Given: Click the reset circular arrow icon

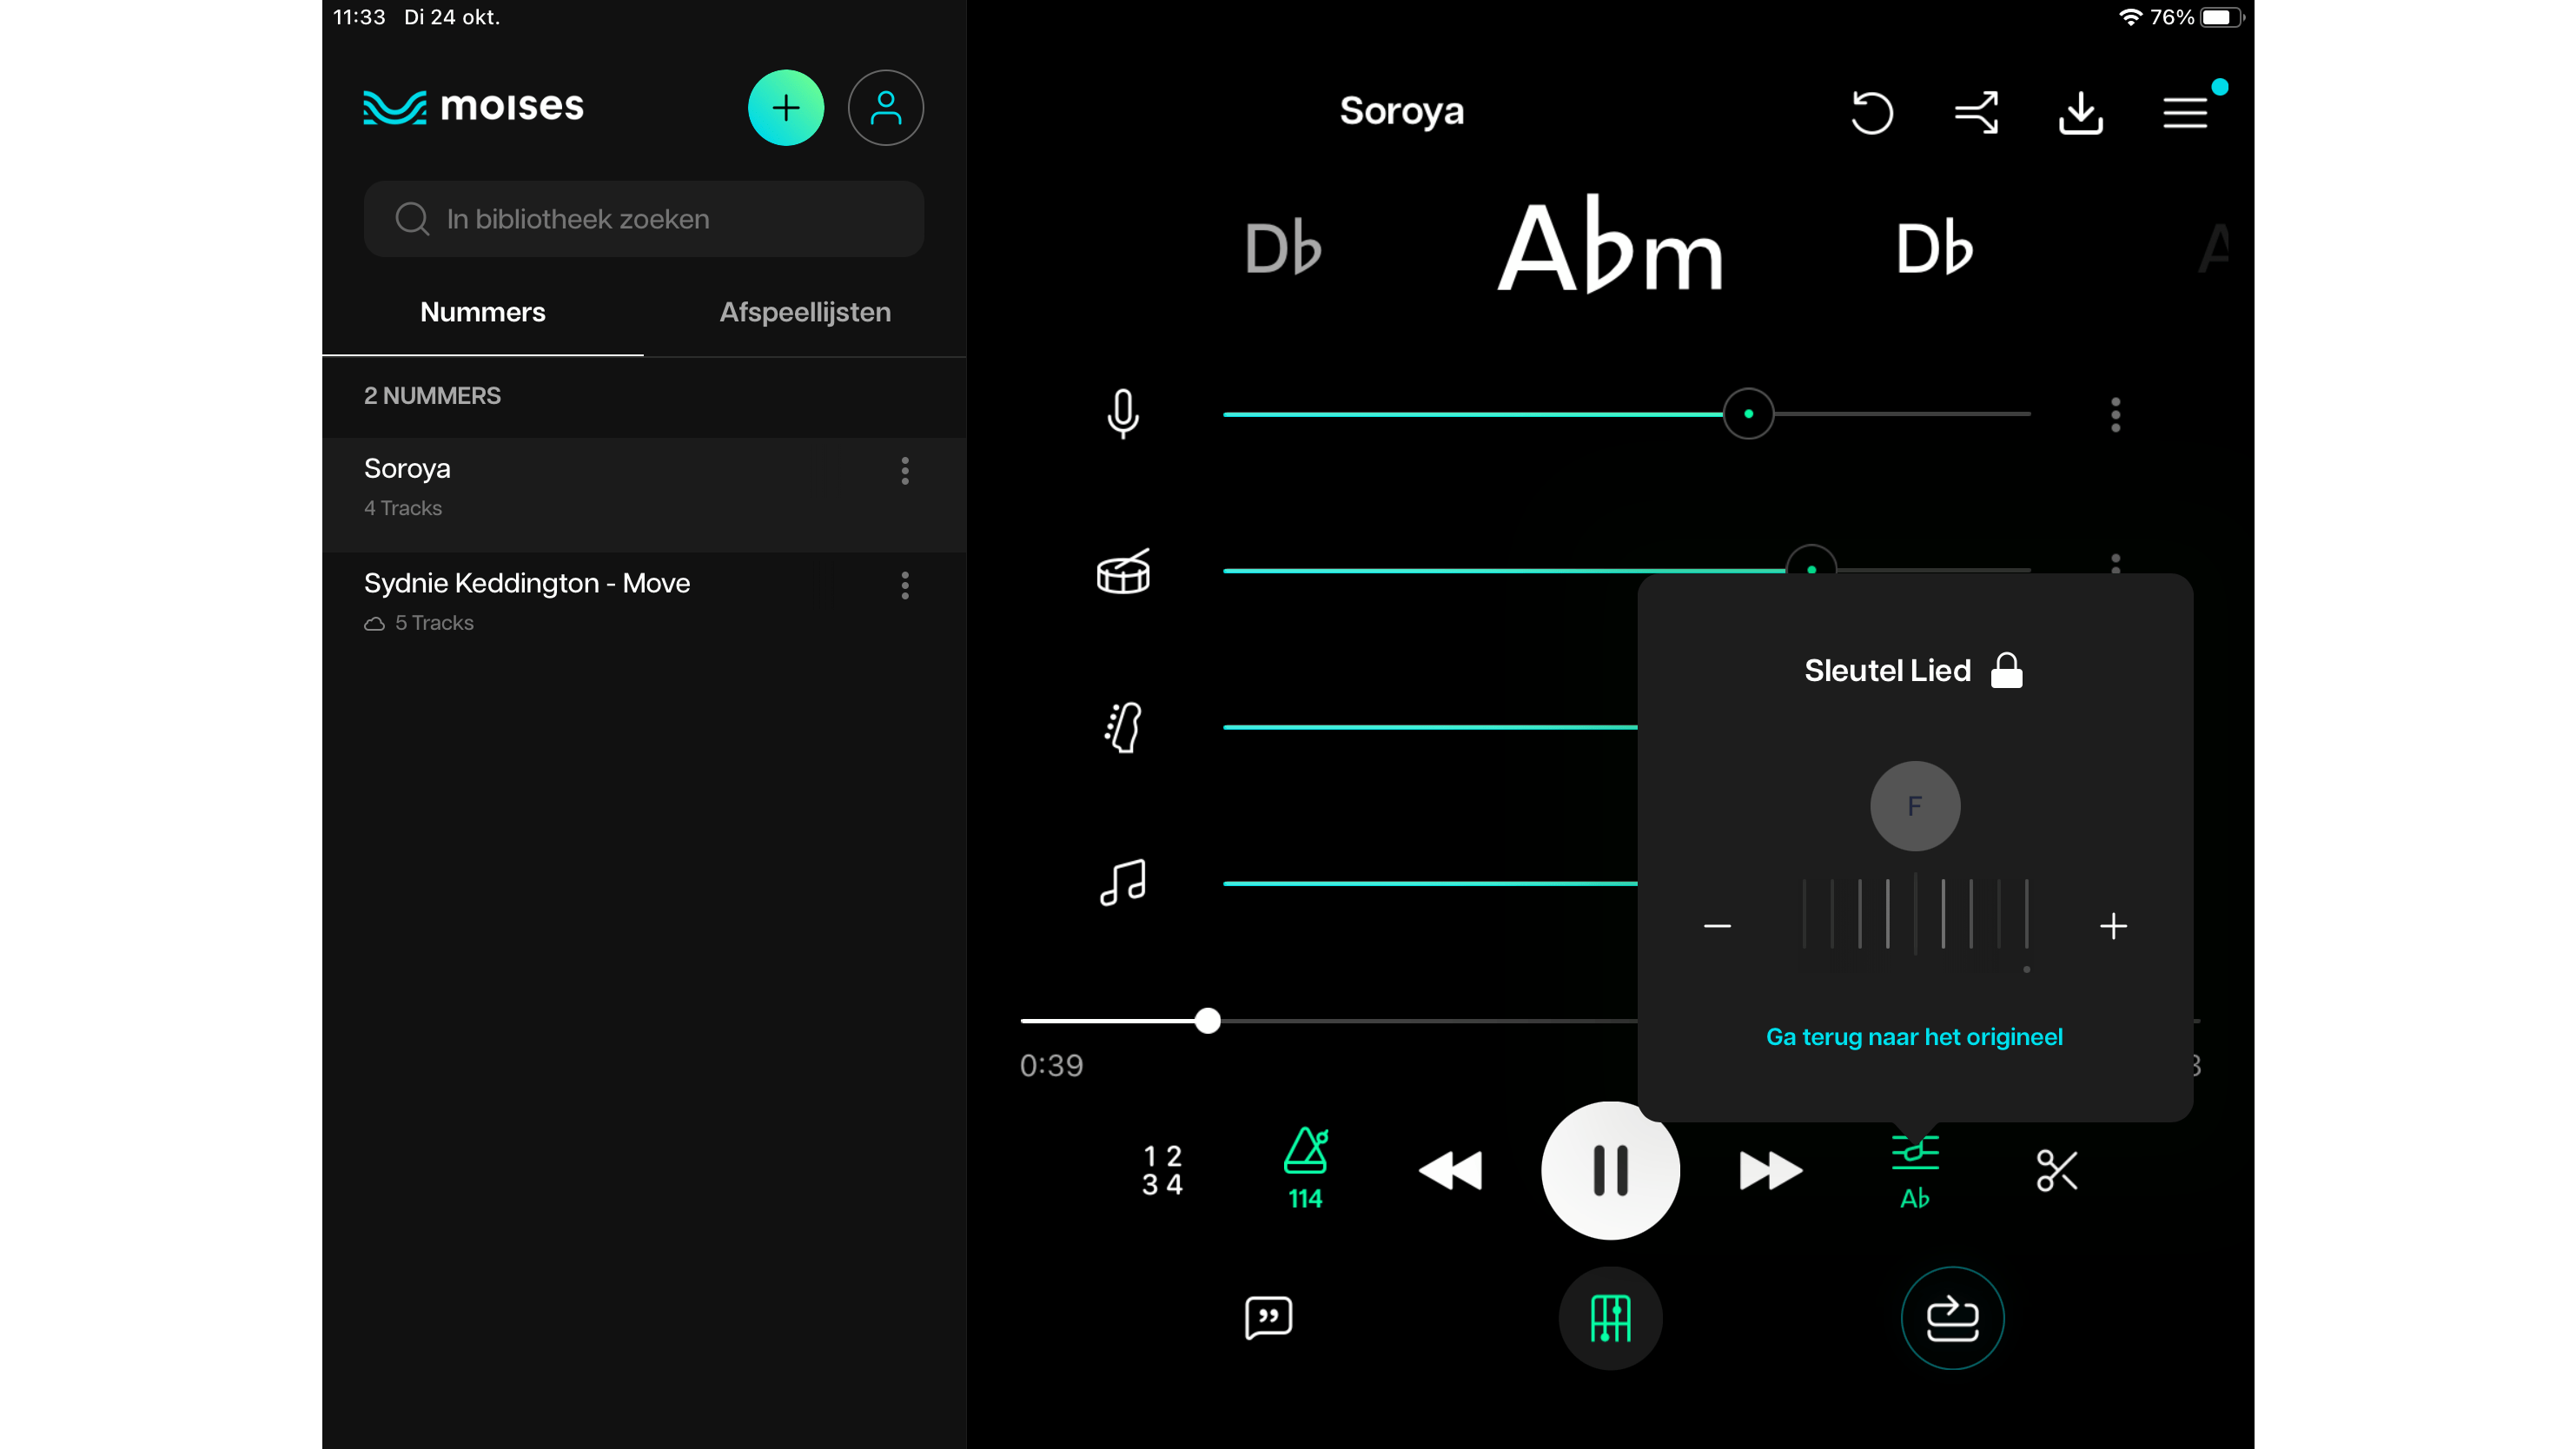Looking at the screenshot, I should pos(1871,112).
